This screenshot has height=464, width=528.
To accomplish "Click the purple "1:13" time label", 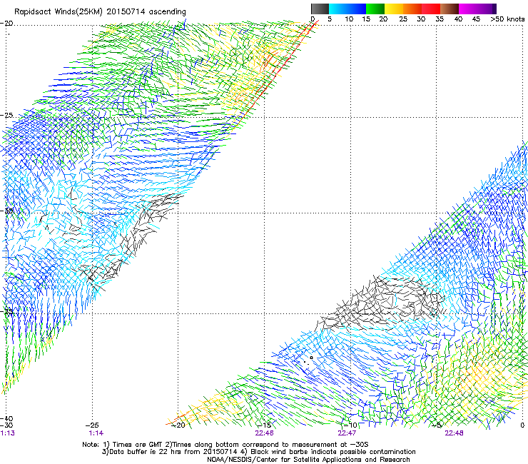I will [x=8, y=433].
